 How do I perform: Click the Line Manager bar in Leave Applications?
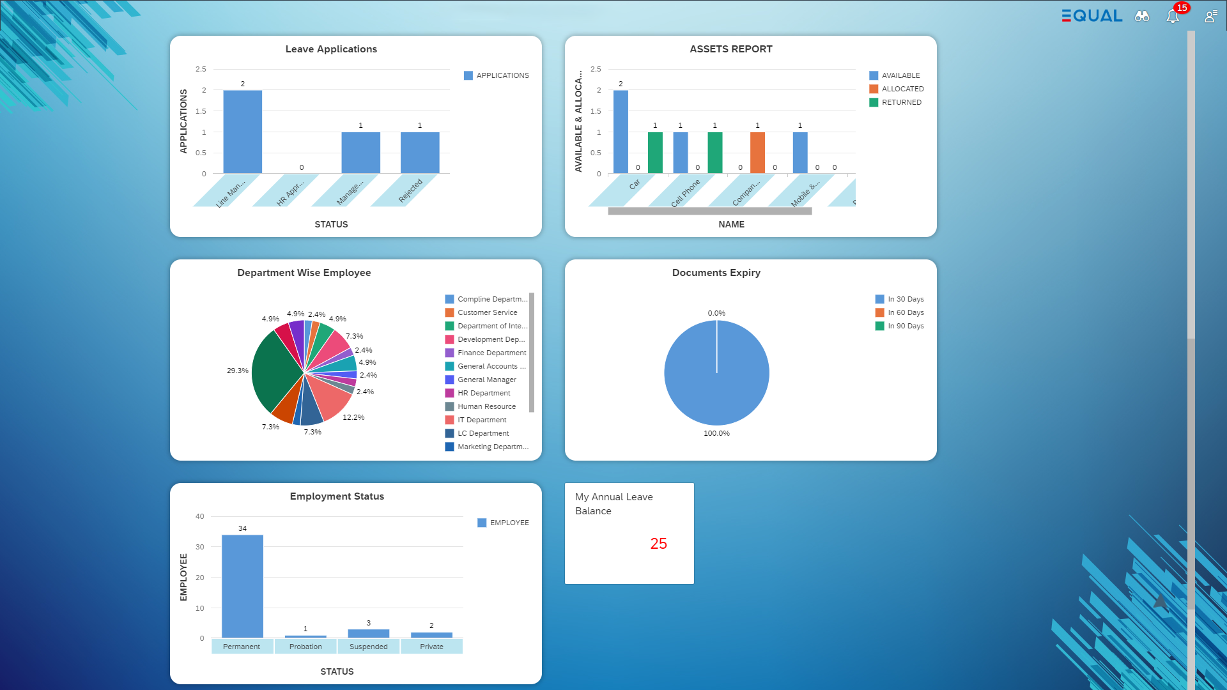coord(242,132)
